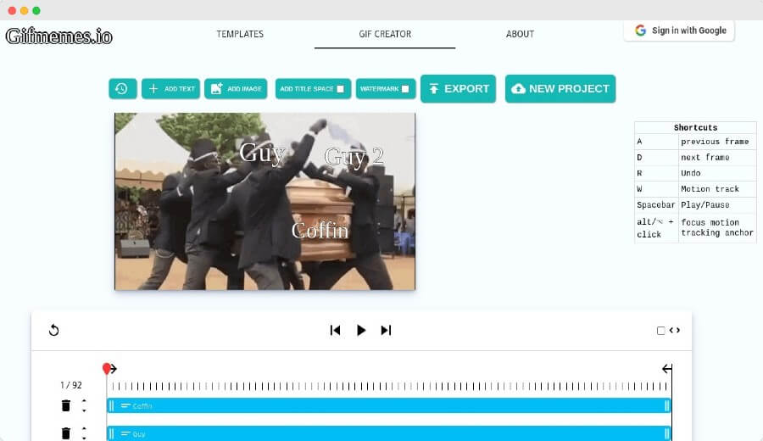Viewport: 763px width, 441px height.
Task: Click the "focus motion tracking anchor" entry
Action: pos(717,227)
